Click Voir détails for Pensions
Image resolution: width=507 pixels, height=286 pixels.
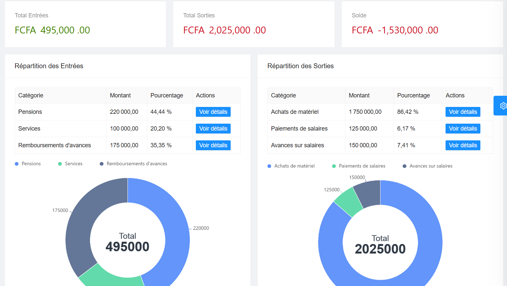pos(213,112)
